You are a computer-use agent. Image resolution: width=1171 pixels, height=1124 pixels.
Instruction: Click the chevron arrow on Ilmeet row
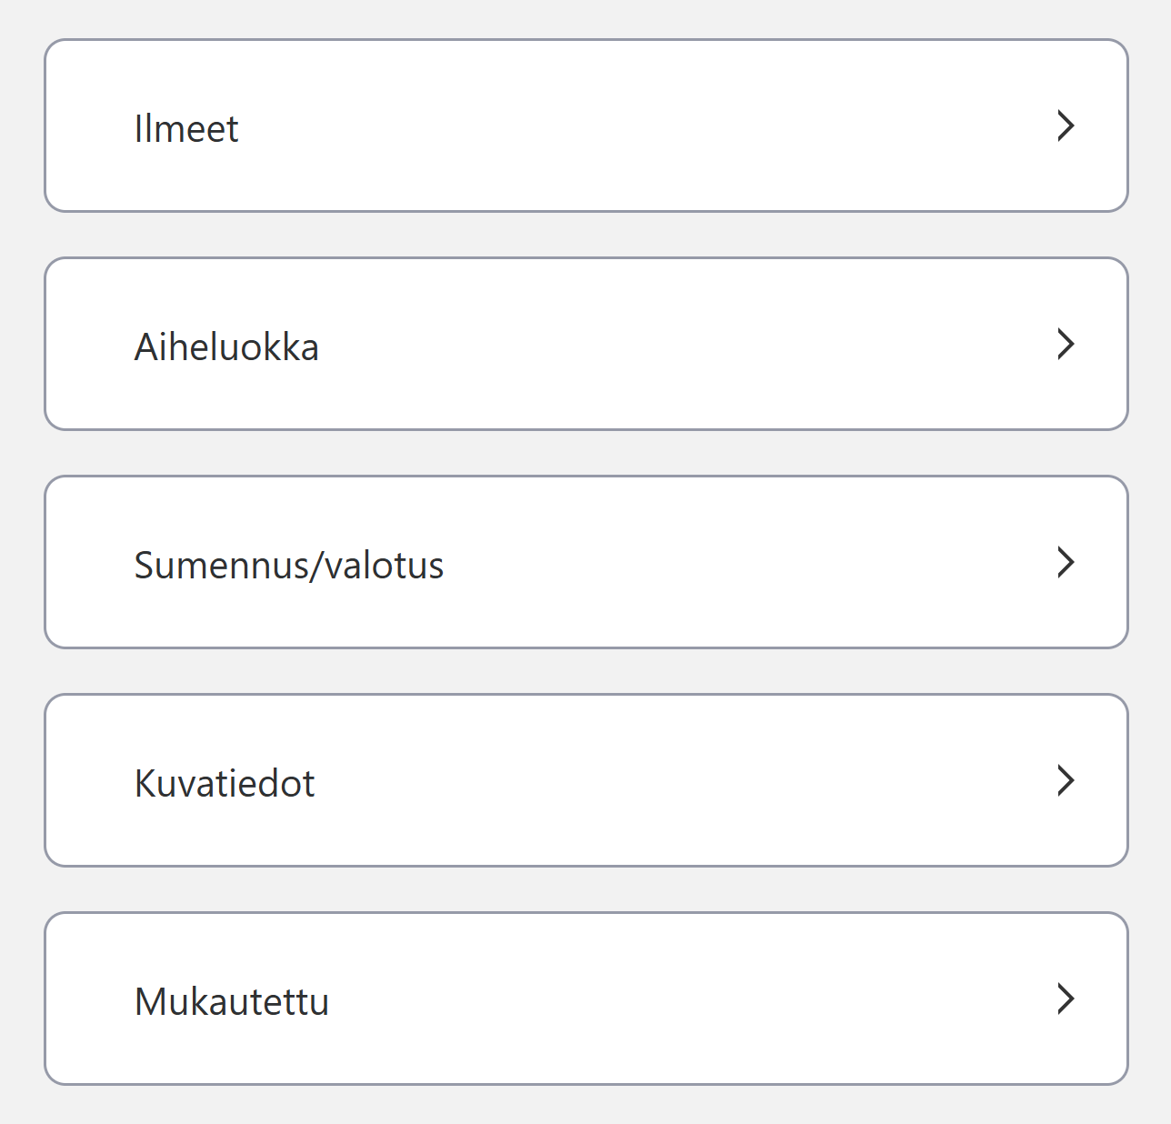pos(1066,125)
